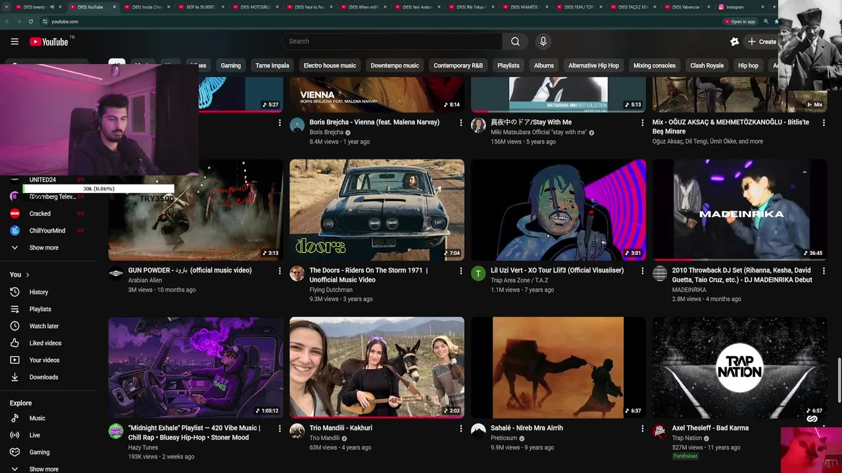Activate voice search microphone

pyautogui.click(x=543, y=41)
